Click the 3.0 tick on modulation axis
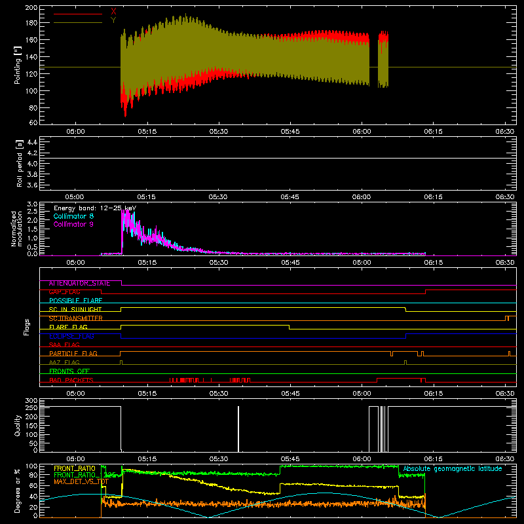Screen dimensions: 524x524 (x=32, y=204)
